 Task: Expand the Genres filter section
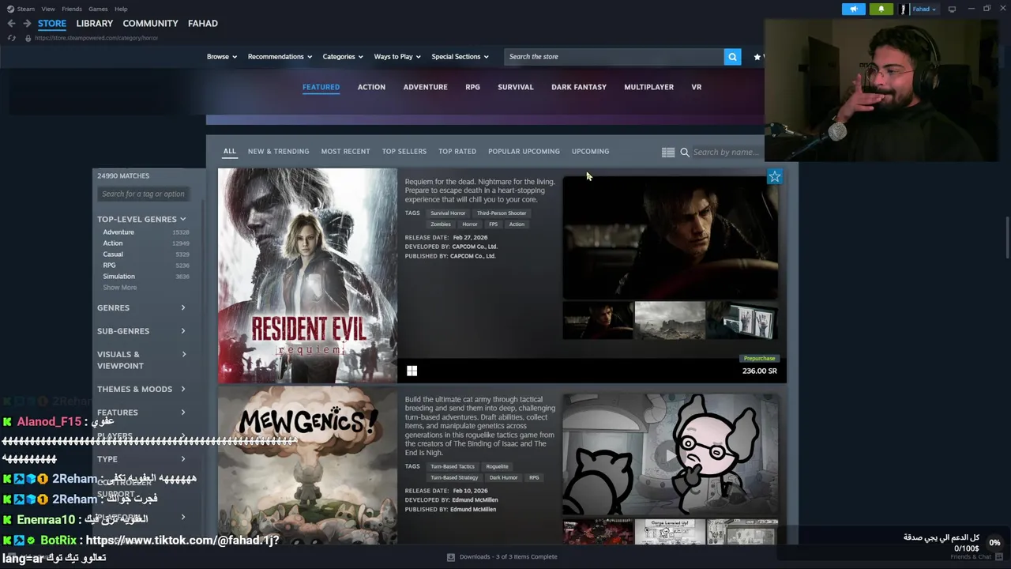(x=141, y=307)
